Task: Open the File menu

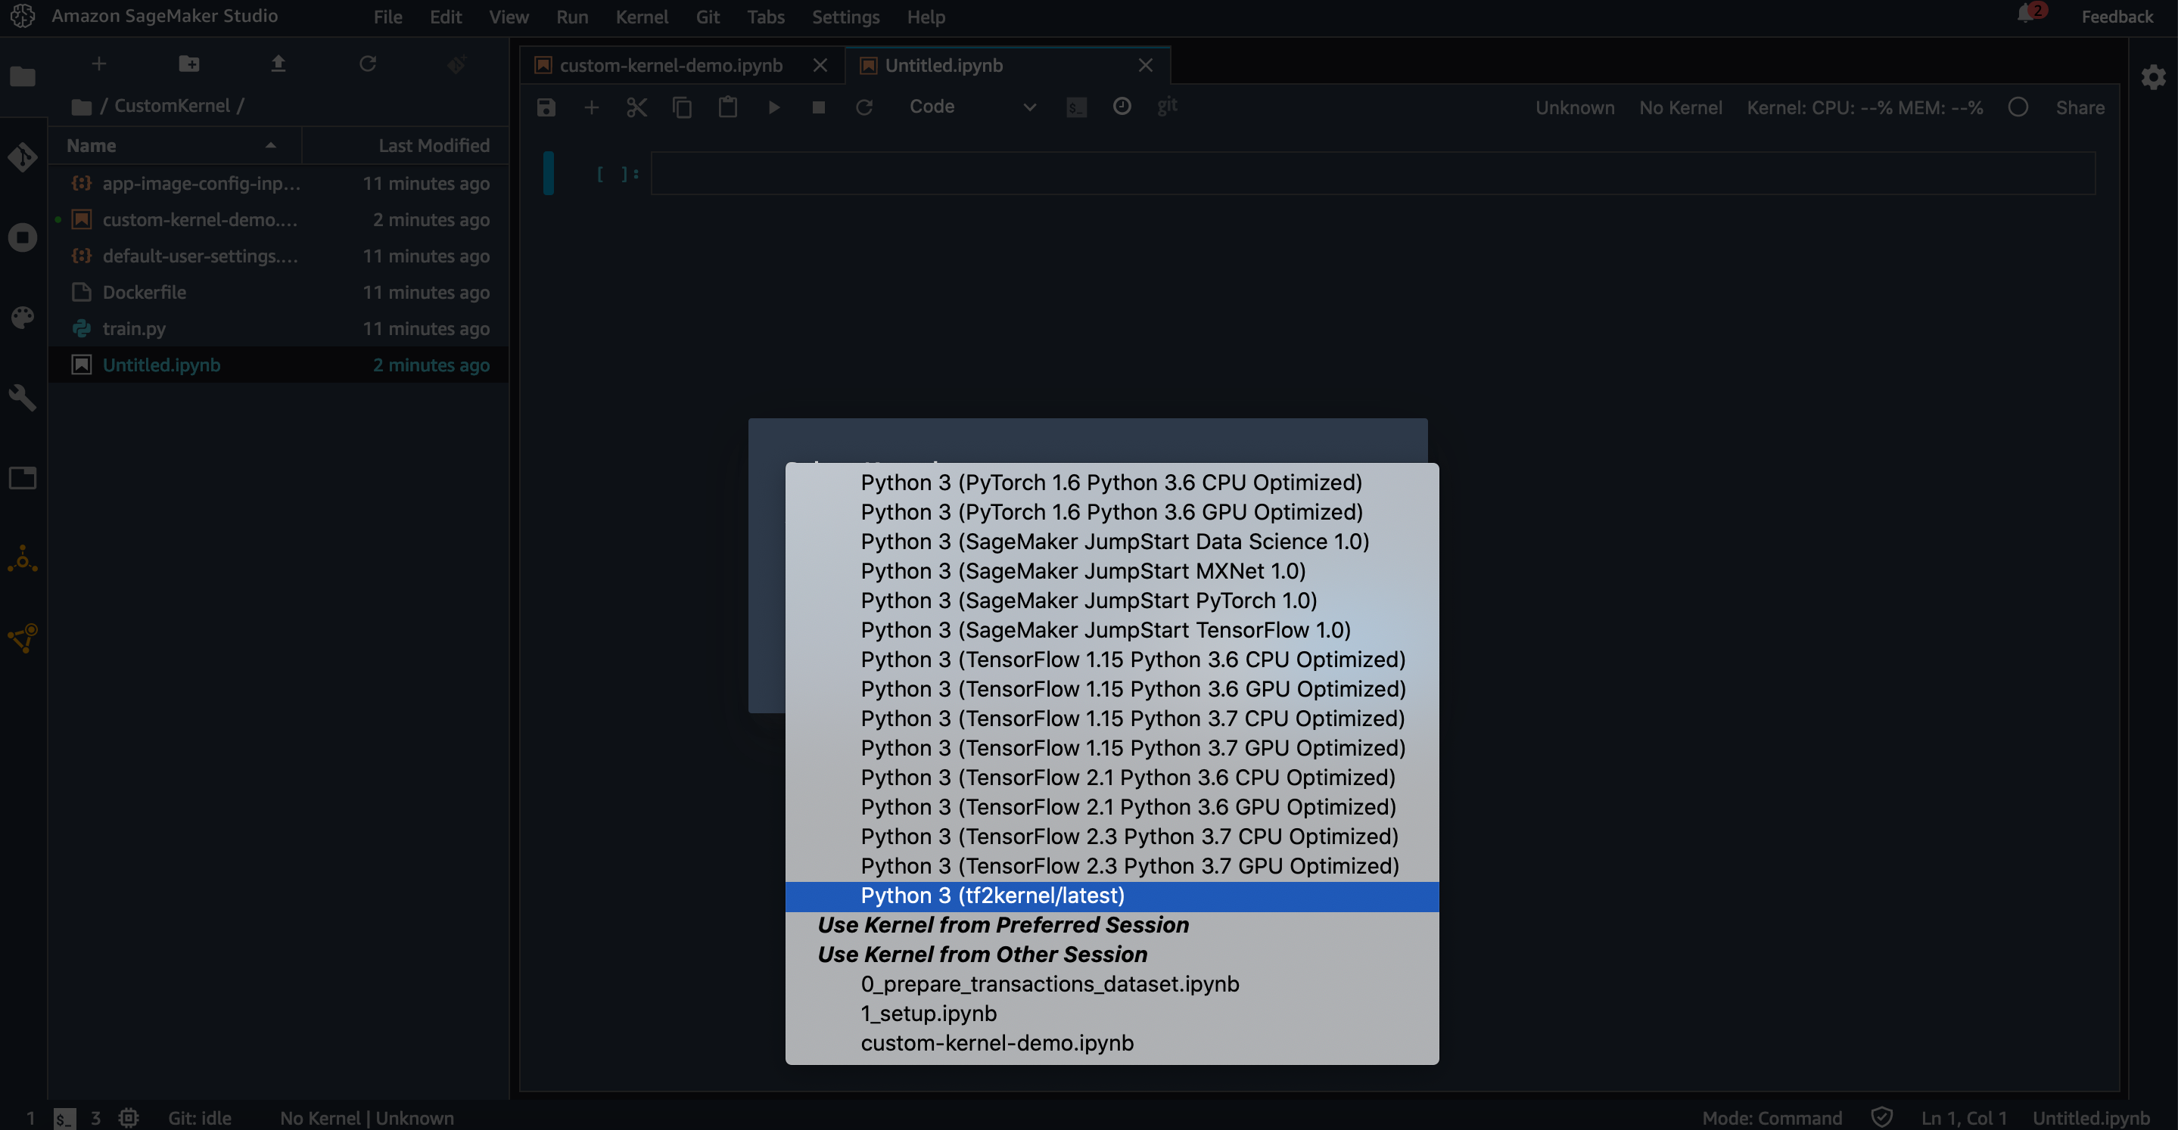Action: pyautogui.click(x=388, y=17)
